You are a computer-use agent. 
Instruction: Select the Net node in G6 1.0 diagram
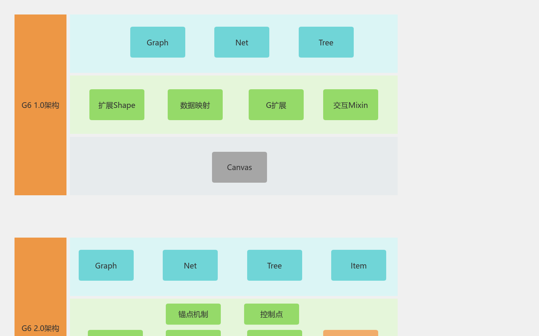pyautogui.click(x=242, y=42)
